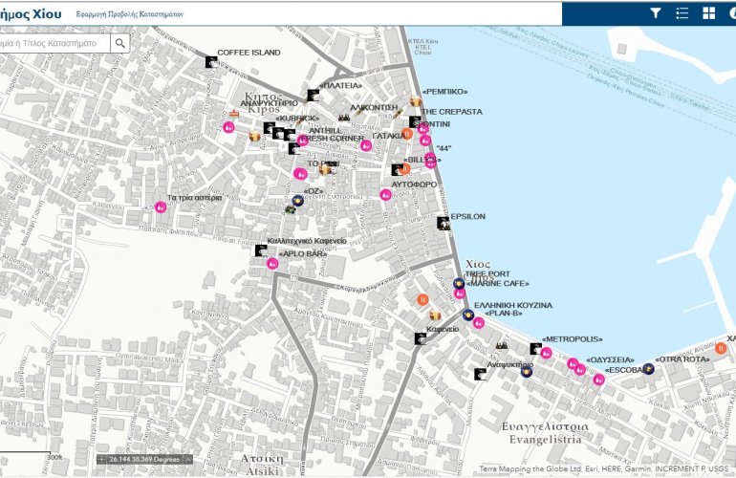Select the pink marker next to «METROPOLIS»

(x=546, y=353)
